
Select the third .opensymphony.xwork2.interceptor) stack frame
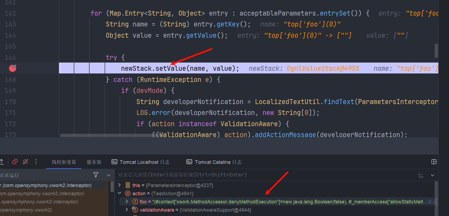point(52,202)
